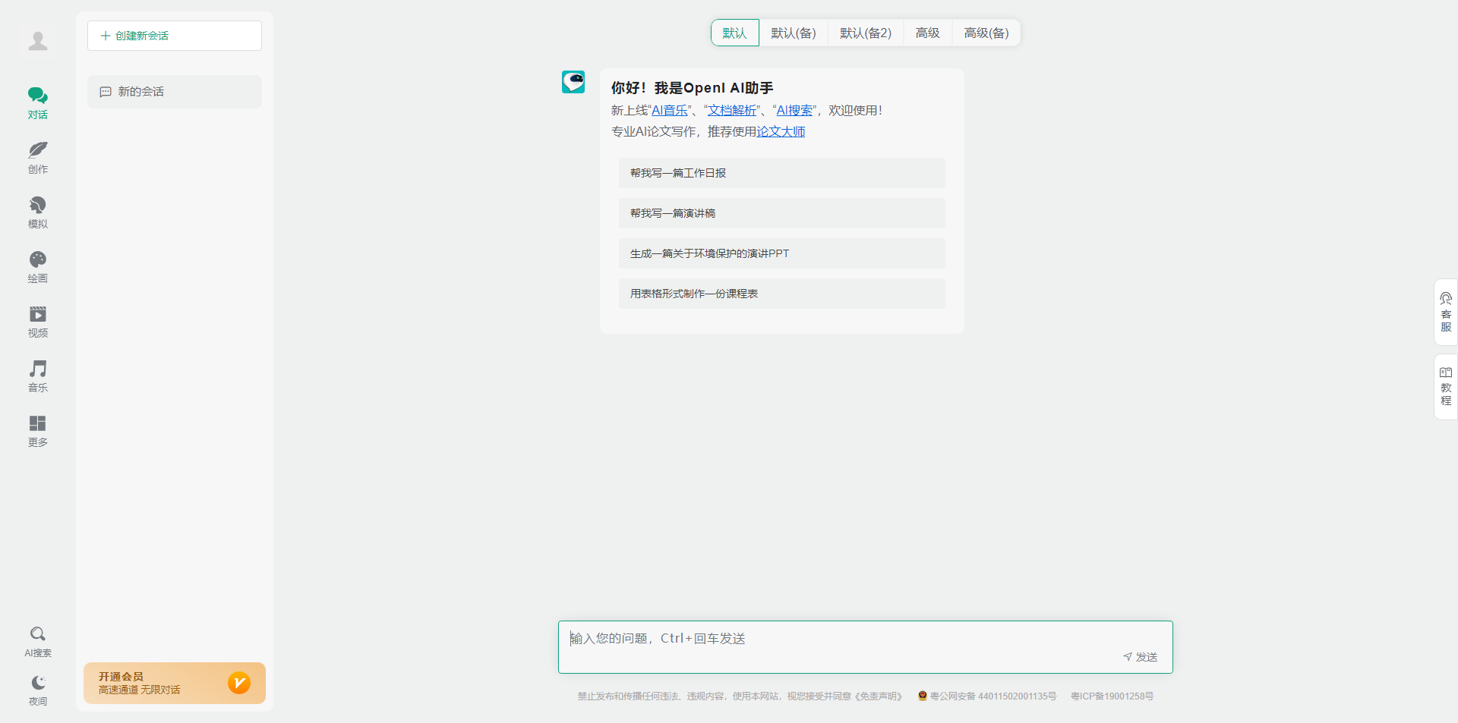The width and height of the screenshot is (1458, 723).
Task: Switch to the 高级(备) model tab
Action: pyautogui.click(x=986, y=33)
